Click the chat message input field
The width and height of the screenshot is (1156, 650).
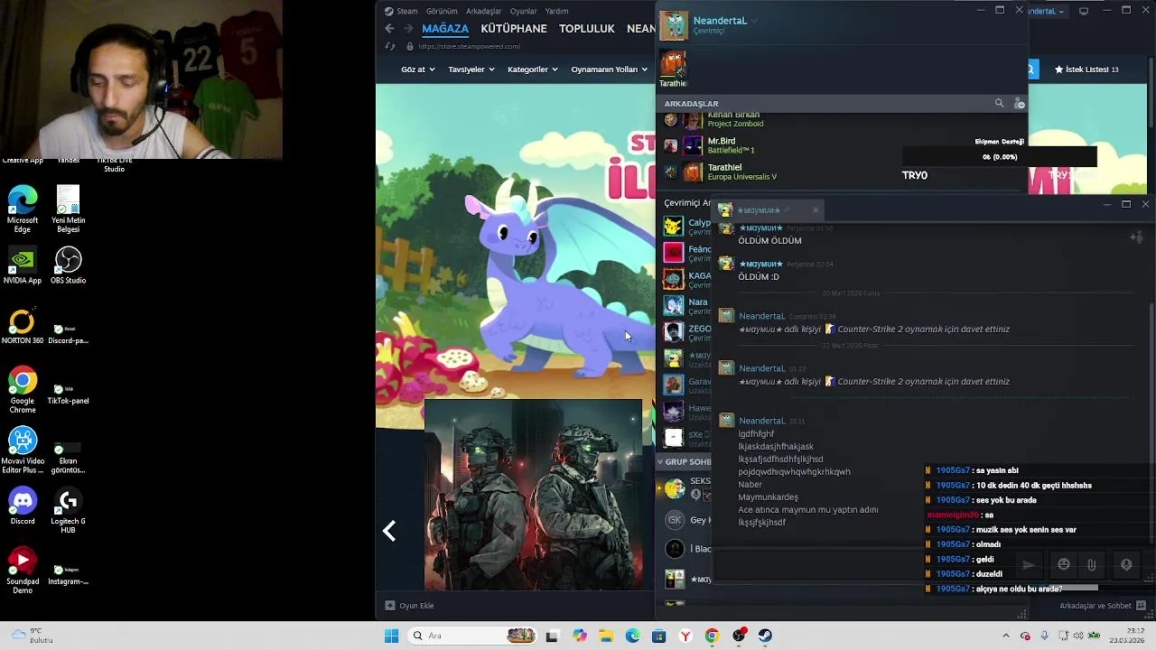click(862, 565)
